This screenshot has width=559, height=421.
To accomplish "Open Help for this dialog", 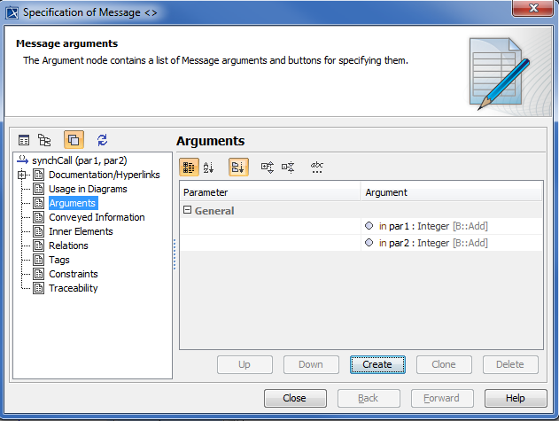I will pyautogui.click(x=516, y=398).
